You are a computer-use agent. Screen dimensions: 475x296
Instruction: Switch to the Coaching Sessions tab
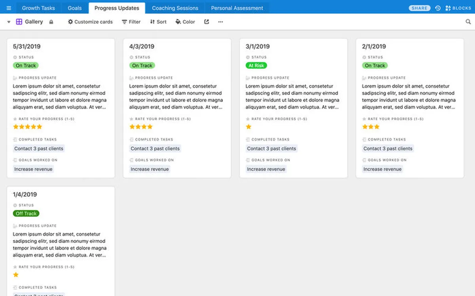[175, 8]
